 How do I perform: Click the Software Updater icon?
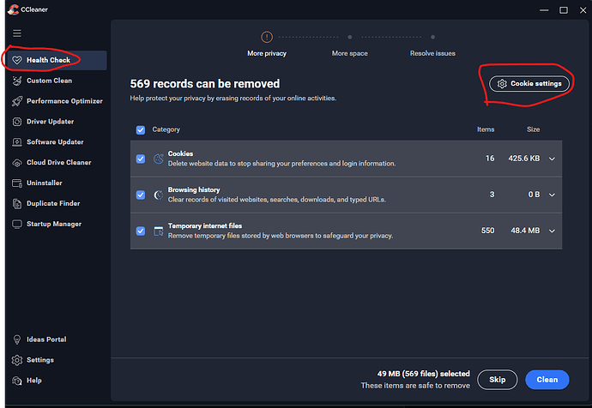click(17, 142)
